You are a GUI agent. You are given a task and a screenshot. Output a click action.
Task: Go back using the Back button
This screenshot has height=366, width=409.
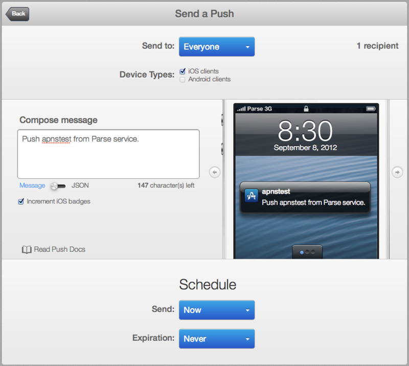pyautogui.click(x=17, y=14)
